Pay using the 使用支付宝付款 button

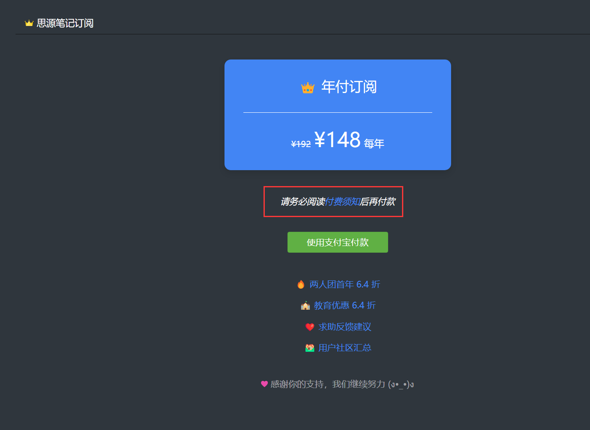click(338, 242)
